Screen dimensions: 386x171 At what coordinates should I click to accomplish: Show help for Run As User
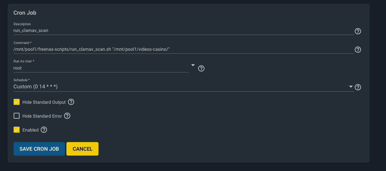point(201,68)
